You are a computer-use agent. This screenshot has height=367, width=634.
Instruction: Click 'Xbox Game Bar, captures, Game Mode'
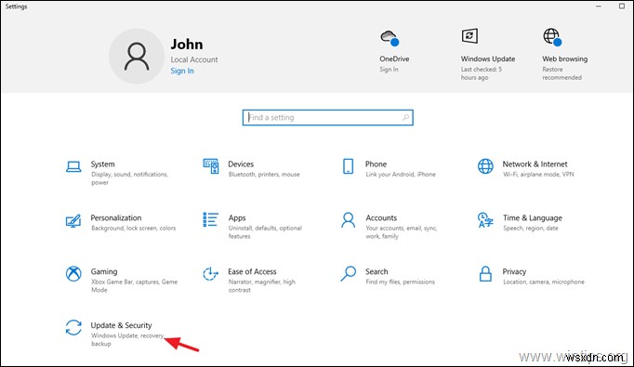pos(134,286)
